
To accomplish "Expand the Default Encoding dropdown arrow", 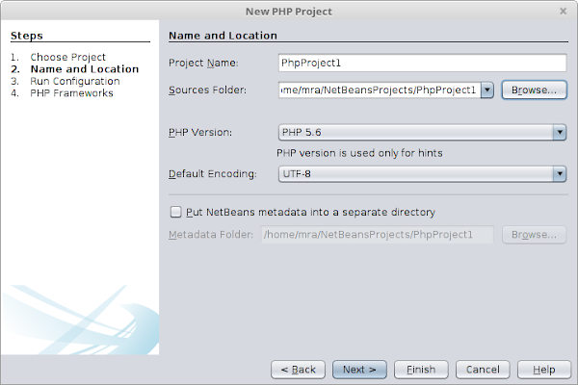I will click(x=560, y=173).
